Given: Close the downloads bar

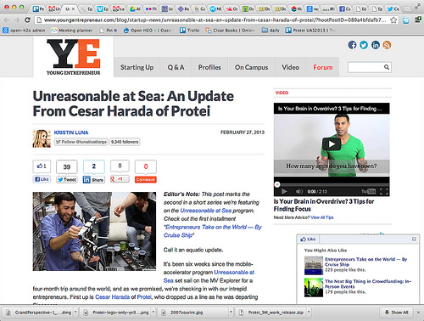Looking at the screenshot, I should pyautogui.click(x=419, y=313).
